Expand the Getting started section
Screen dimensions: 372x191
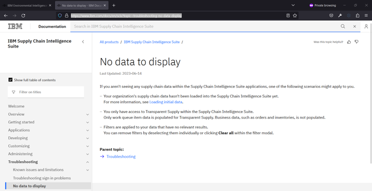[87, 122]
